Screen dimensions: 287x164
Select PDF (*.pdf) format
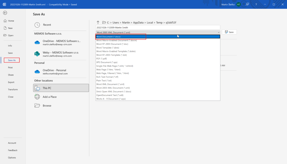point(158,59)
